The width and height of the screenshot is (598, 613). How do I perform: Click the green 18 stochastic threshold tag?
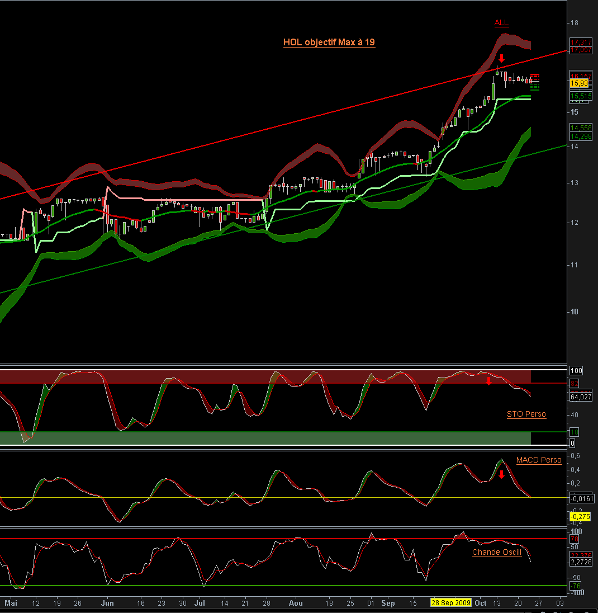pyautogui.click(x=574, y=432)
